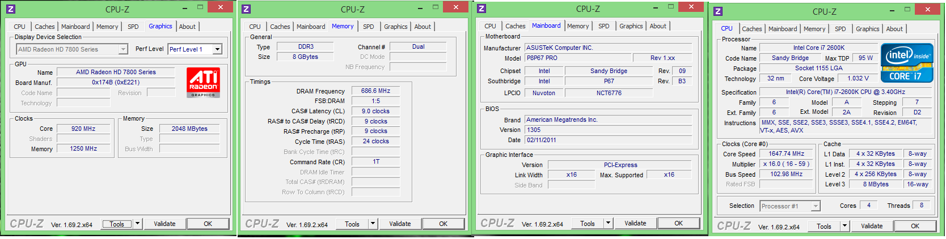Click the CPU-Z title icon in Graphics window

(10, 9)
